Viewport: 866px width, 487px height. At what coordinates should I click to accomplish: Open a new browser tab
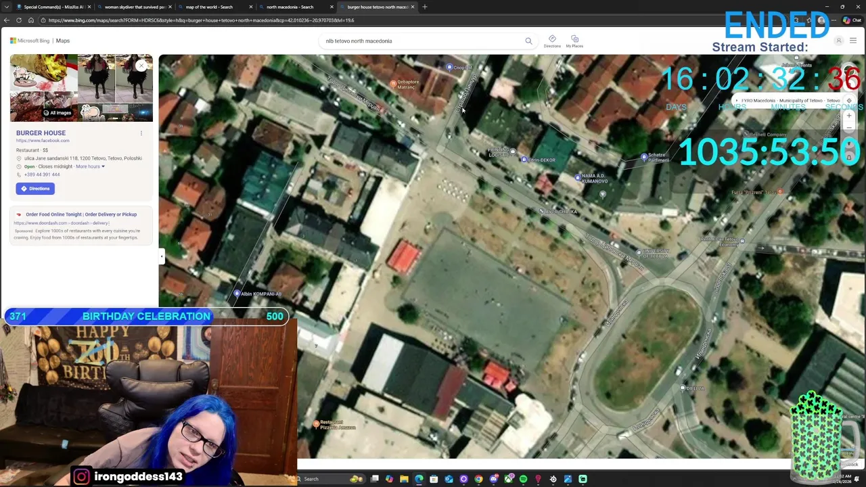(425, 7)
